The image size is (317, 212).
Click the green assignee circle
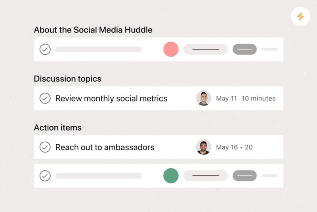click(171, 176)
